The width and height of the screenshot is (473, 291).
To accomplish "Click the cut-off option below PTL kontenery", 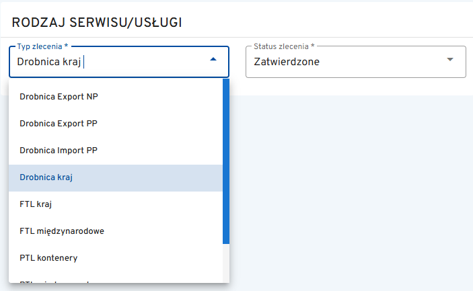I will (59, 281).
